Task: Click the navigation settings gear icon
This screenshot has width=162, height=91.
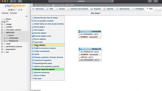Action: pos(19,10)
